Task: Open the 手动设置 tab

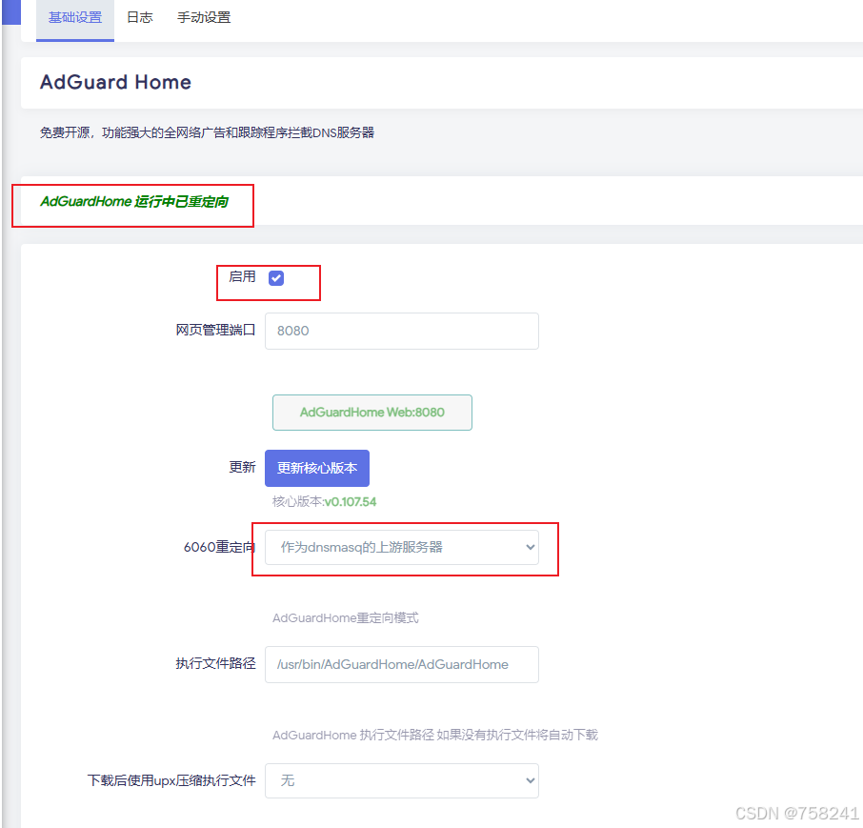Action: (x=204, y=17)
